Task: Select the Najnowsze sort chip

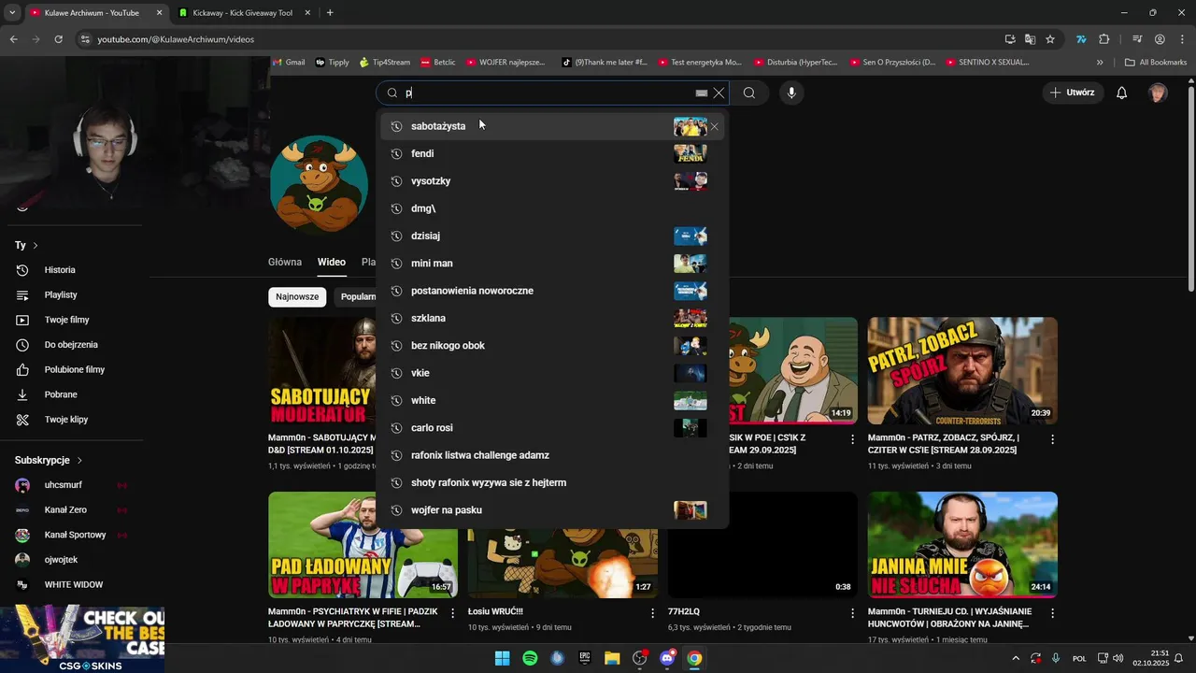Action: [297, 297]
